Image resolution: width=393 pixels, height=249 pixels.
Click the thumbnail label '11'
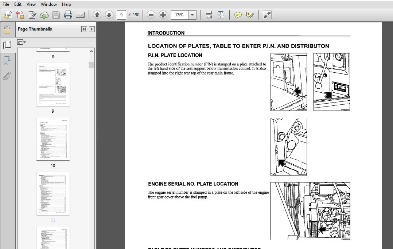(53, 220)
